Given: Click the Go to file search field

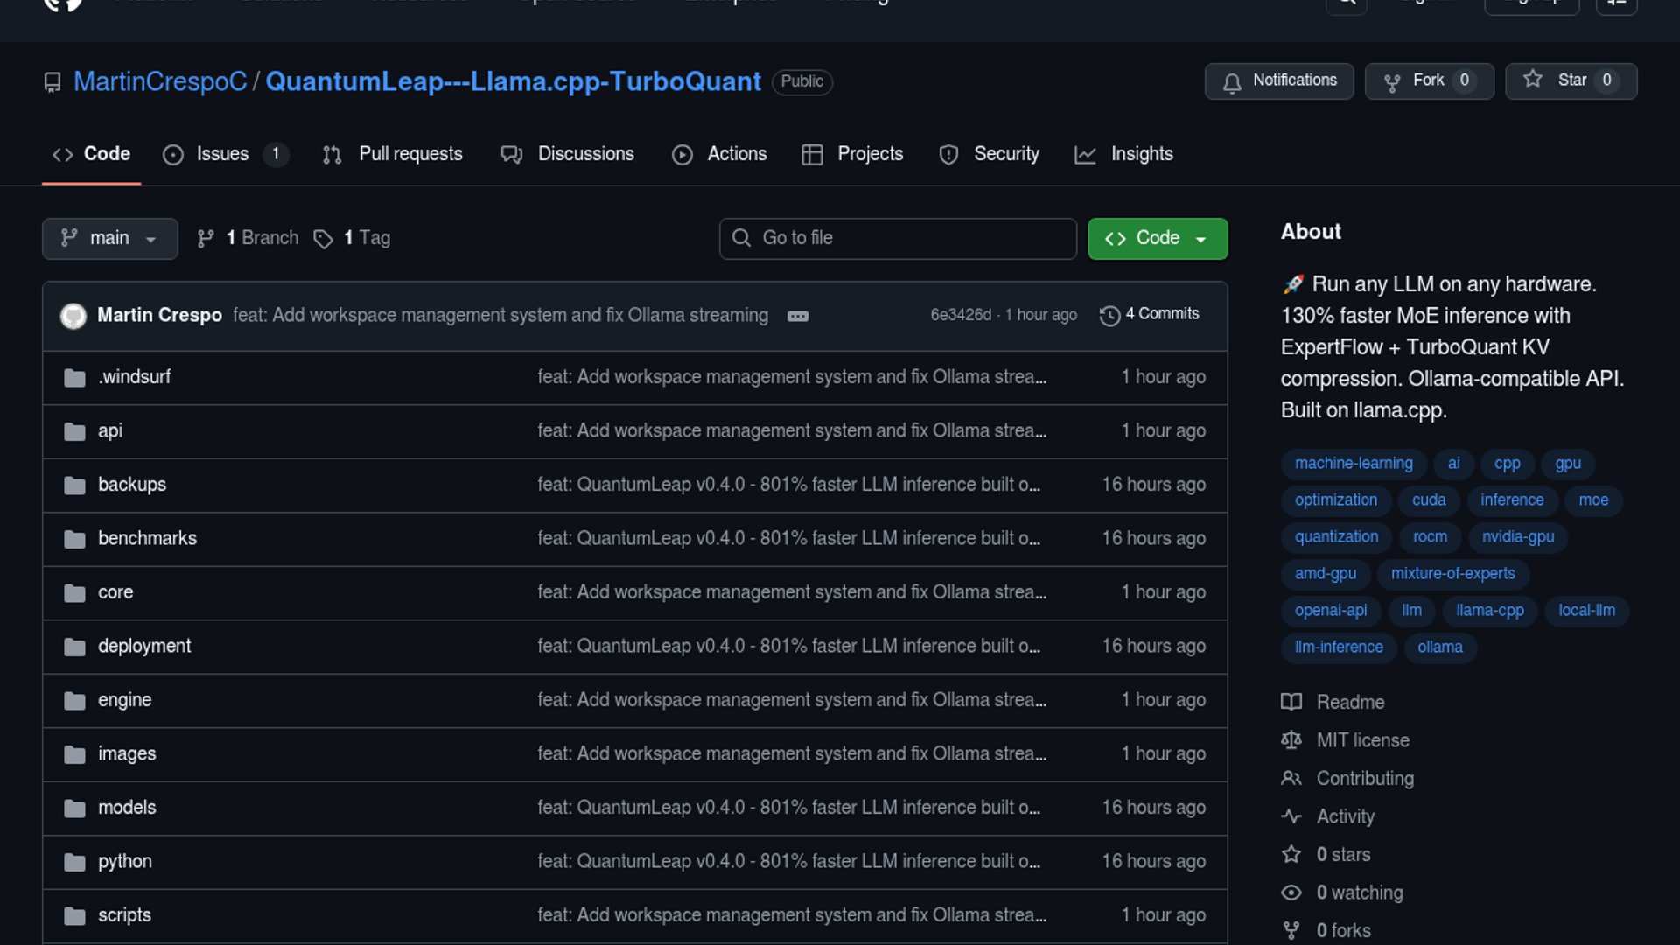Looking at the screenshot, I should (x=898, y=238).
